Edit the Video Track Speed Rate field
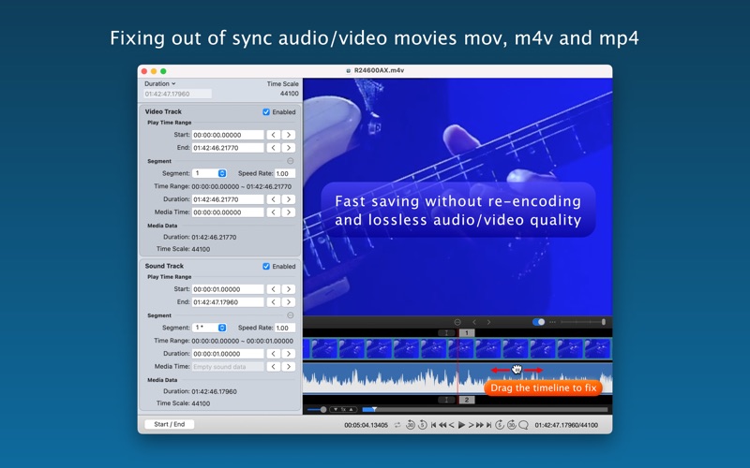The height and width of the screenshot is (468, 750). (285, 174)
